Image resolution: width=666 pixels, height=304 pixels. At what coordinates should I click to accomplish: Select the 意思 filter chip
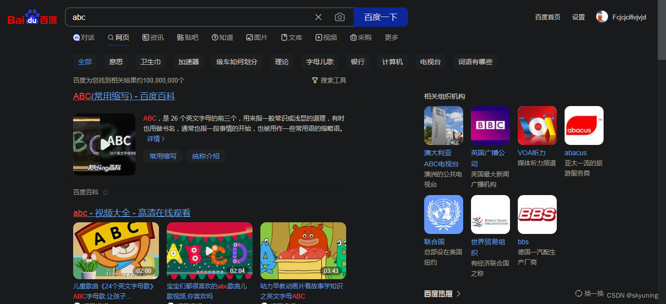tap(116, 62)
